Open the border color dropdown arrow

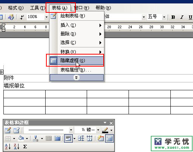coord(111,130)
